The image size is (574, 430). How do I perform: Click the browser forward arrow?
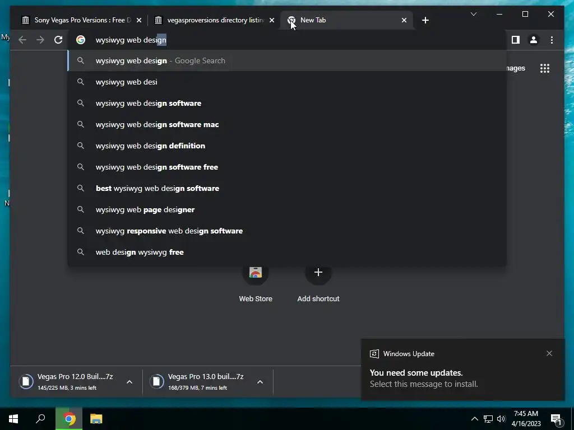(x=40, y=40)
